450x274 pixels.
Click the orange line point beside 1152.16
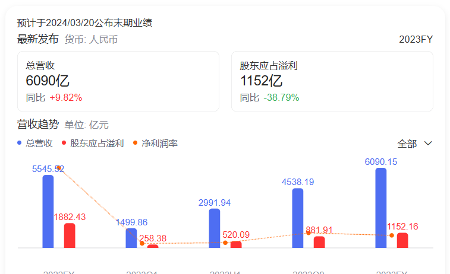click(392, 235)
